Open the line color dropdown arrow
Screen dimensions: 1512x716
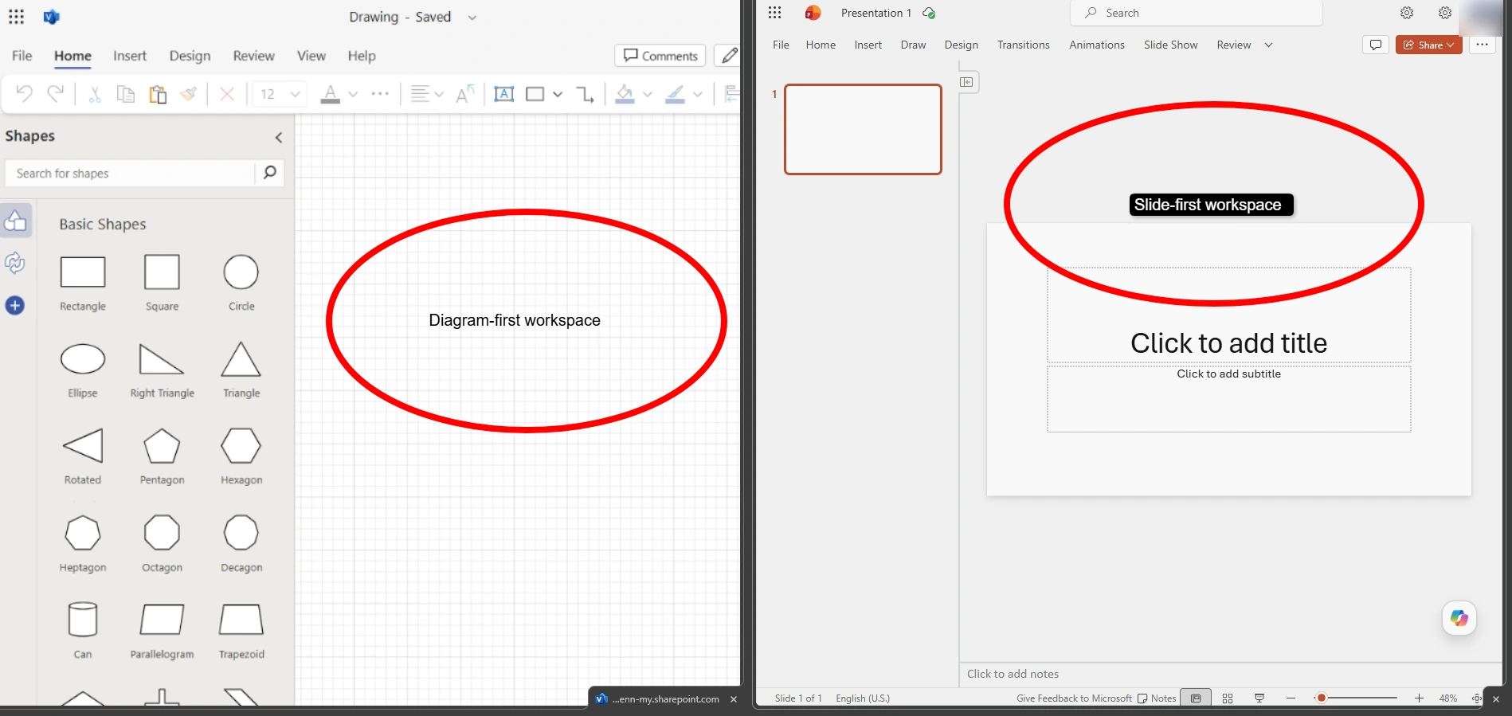(698, 95)
